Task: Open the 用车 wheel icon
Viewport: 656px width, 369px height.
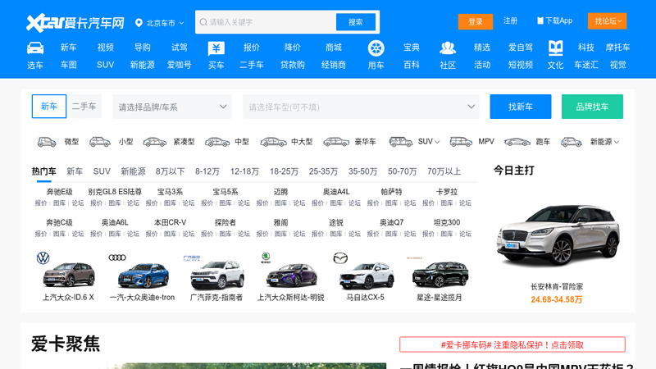Action: click(x=376, y=48)
